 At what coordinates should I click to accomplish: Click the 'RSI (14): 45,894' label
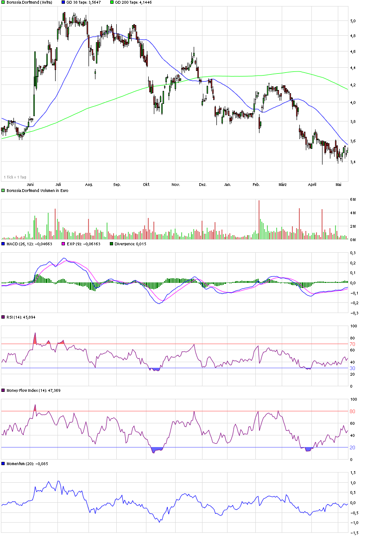(x=21, y=317)
